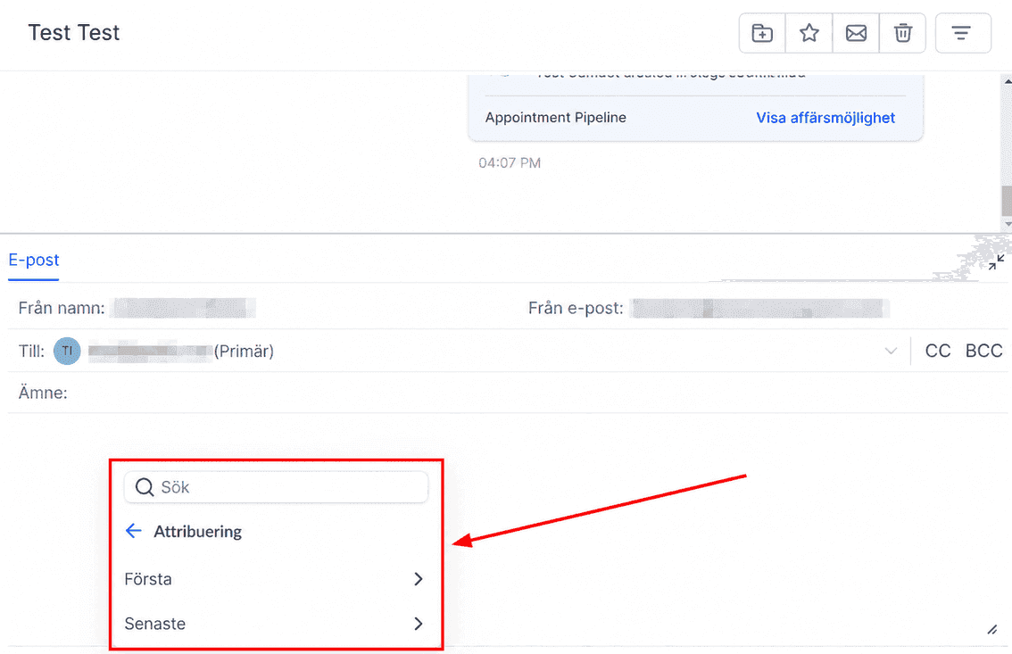Click the conversation vertical scrollbar thumb
The height and width of the screenshot is (654, 1012).
[1007, 202]
